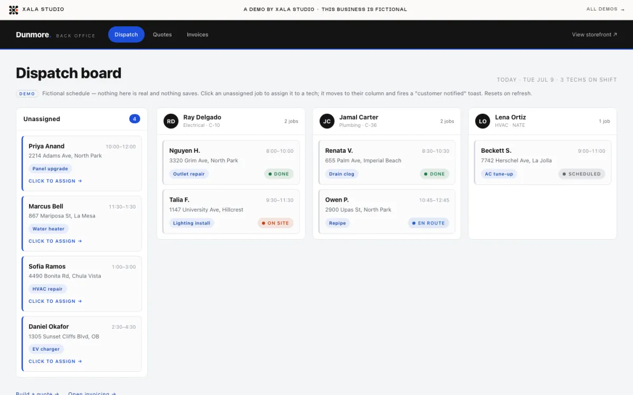633x395 pixels.
Task: Assign Priya Anand's job via Click to Assign
Action: 55,181
